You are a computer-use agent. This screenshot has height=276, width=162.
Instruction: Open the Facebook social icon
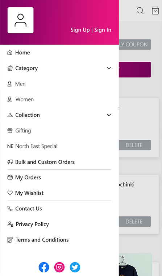[x=44, y=267]
